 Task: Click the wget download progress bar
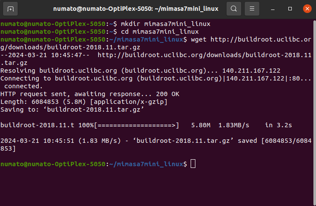(x=136, y=125)
